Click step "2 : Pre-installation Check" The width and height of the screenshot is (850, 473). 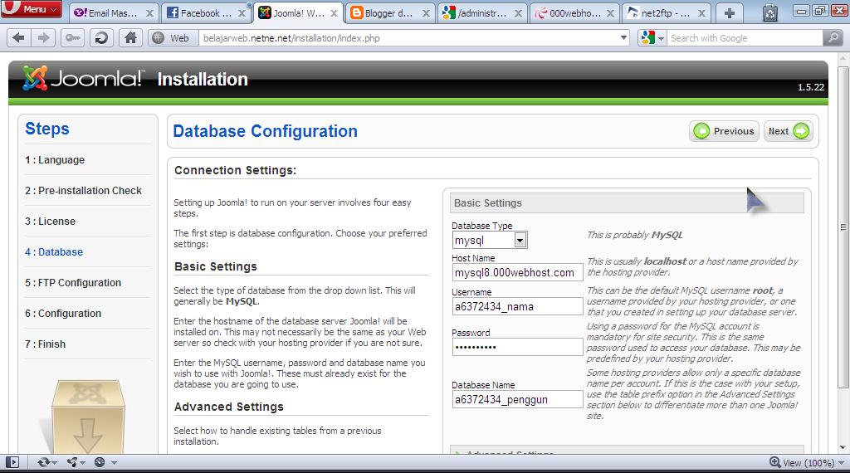[x=83, y=191]
